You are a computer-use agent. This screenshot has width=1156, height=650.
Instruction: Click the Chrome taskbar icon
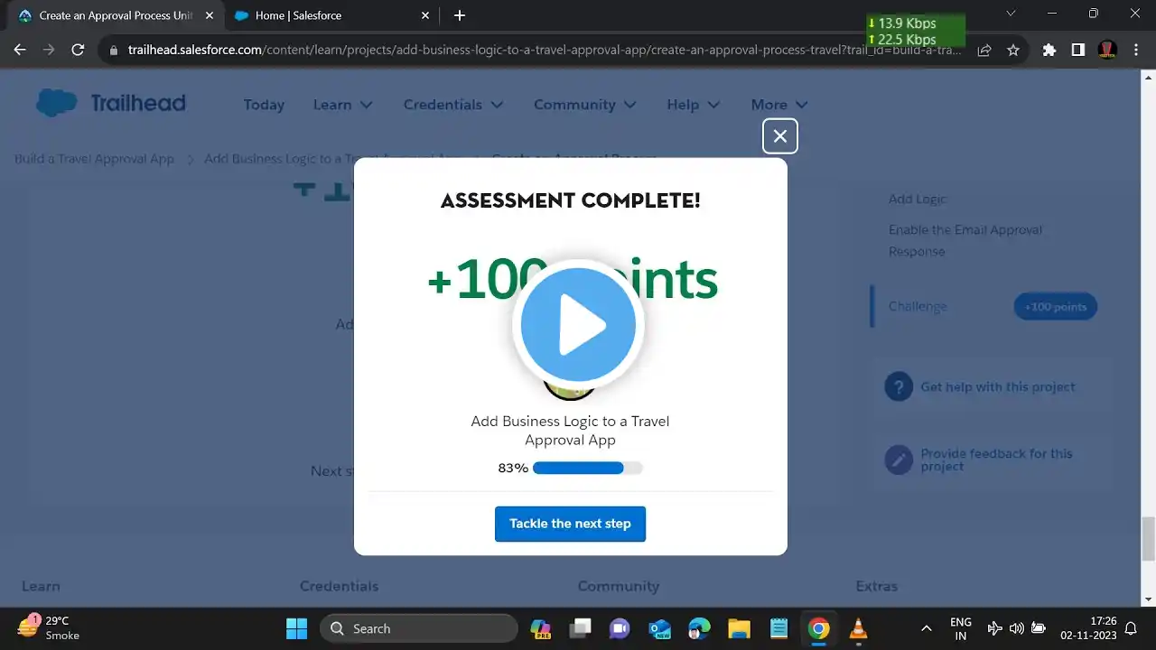[818, 628]
